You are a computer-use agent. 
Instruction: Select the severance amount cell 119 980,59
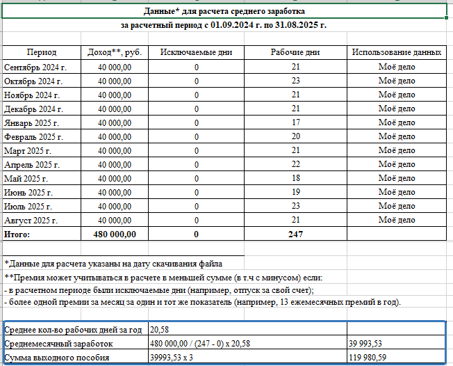[396, 357]
